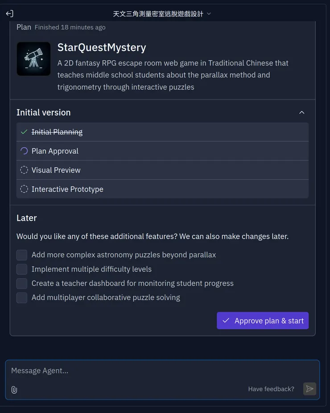Tick the teacher dashboard feature checkbox
Viewport: 330px width, 413px height.
[22, 284]
